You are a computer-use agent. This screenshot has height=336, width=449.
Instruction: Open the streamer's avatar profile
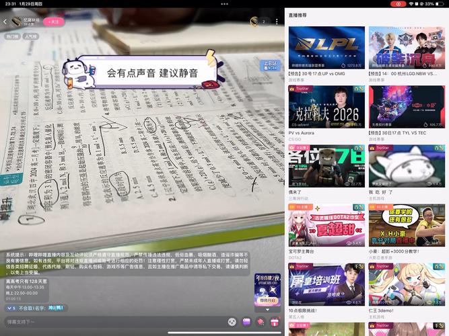16,22
